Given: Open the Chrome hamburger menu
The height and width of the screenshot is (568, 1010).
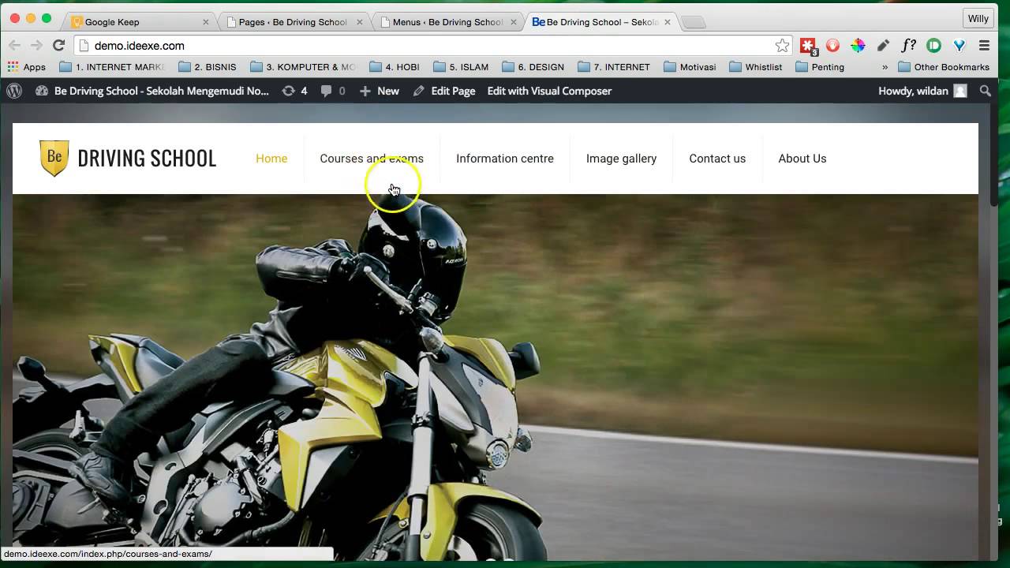Looking at the screenshot, I should pos(984,46).
